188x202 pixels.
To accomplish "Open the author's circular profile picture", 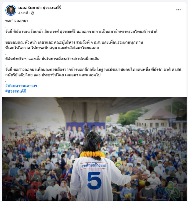I will pyautogui.click(x=11, y=10).
